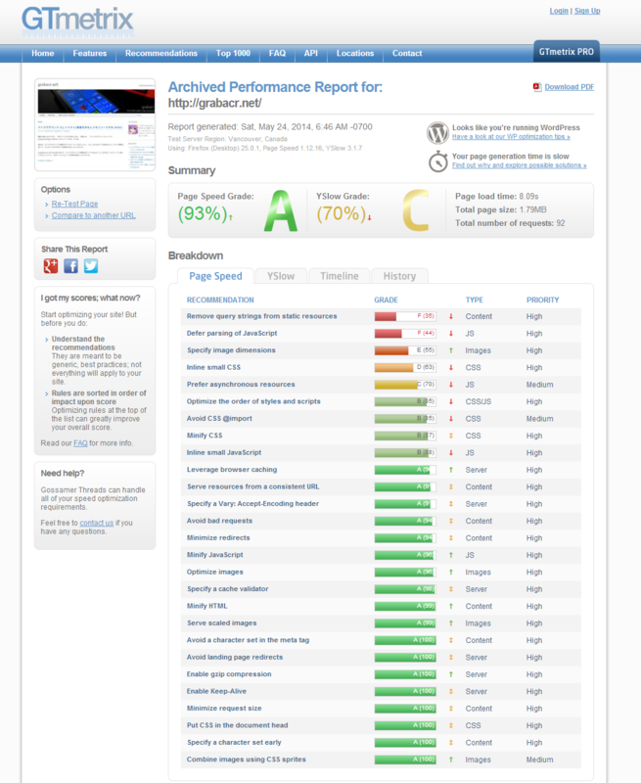The width and height of the screenshot is (641, 783).
Task: Expand Prefer asynchronous resources recommendation
Action: click(241, 384)
